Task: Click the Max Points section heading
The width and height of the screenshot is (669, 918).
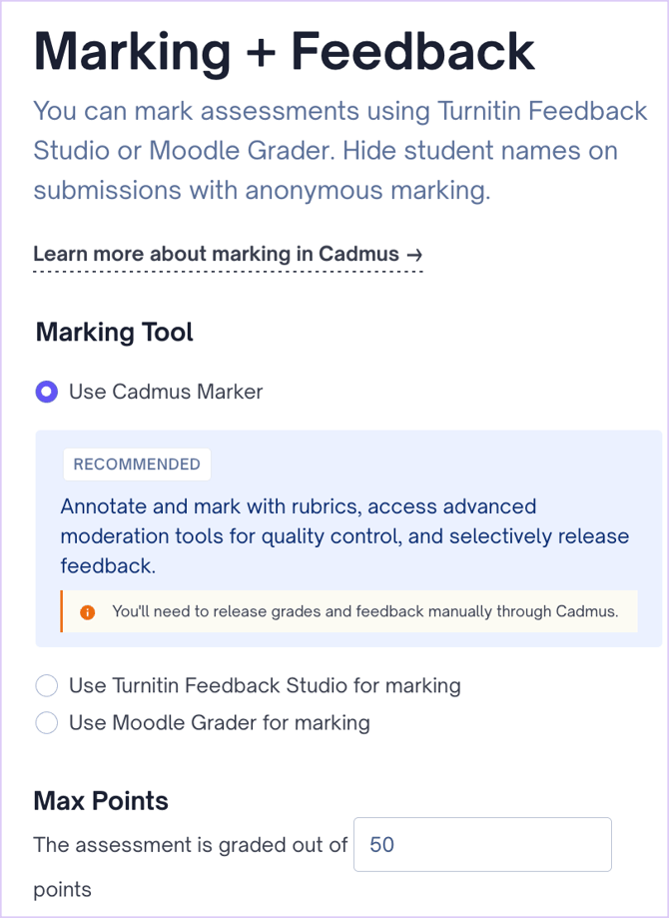Action: pyautogui.click(x=101, y=800)
